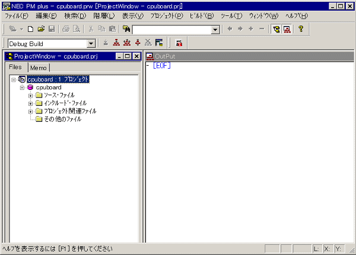Select the インクルード・ファイル tree folder

65,104
